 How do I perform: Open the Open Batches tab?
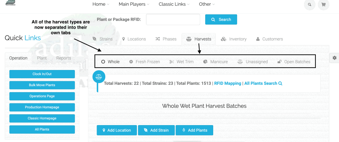point(294,62)
